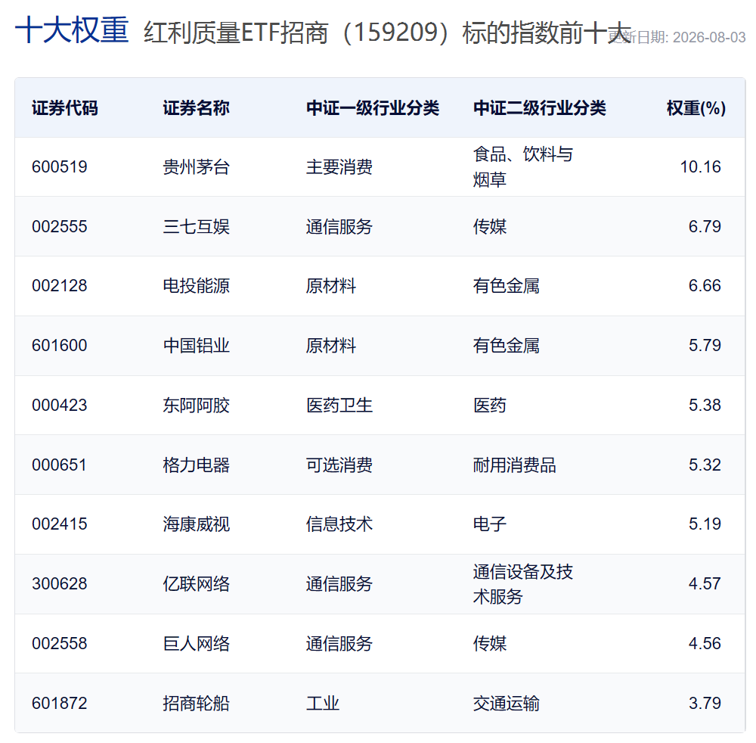The image size is (756, 743).
Task: Click the weight value 4.57
Action: 705,584
